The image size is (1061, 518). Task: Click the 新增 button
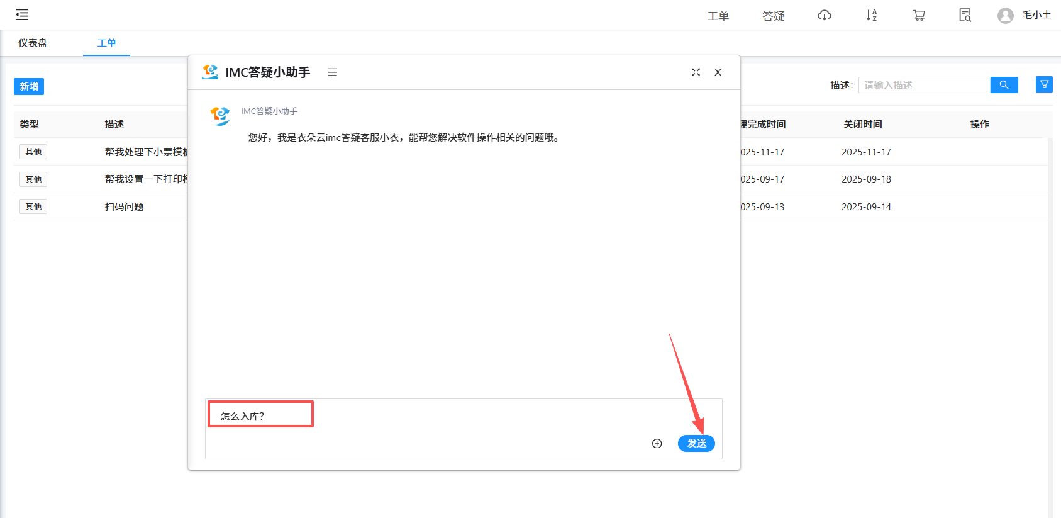click(29, 86)
